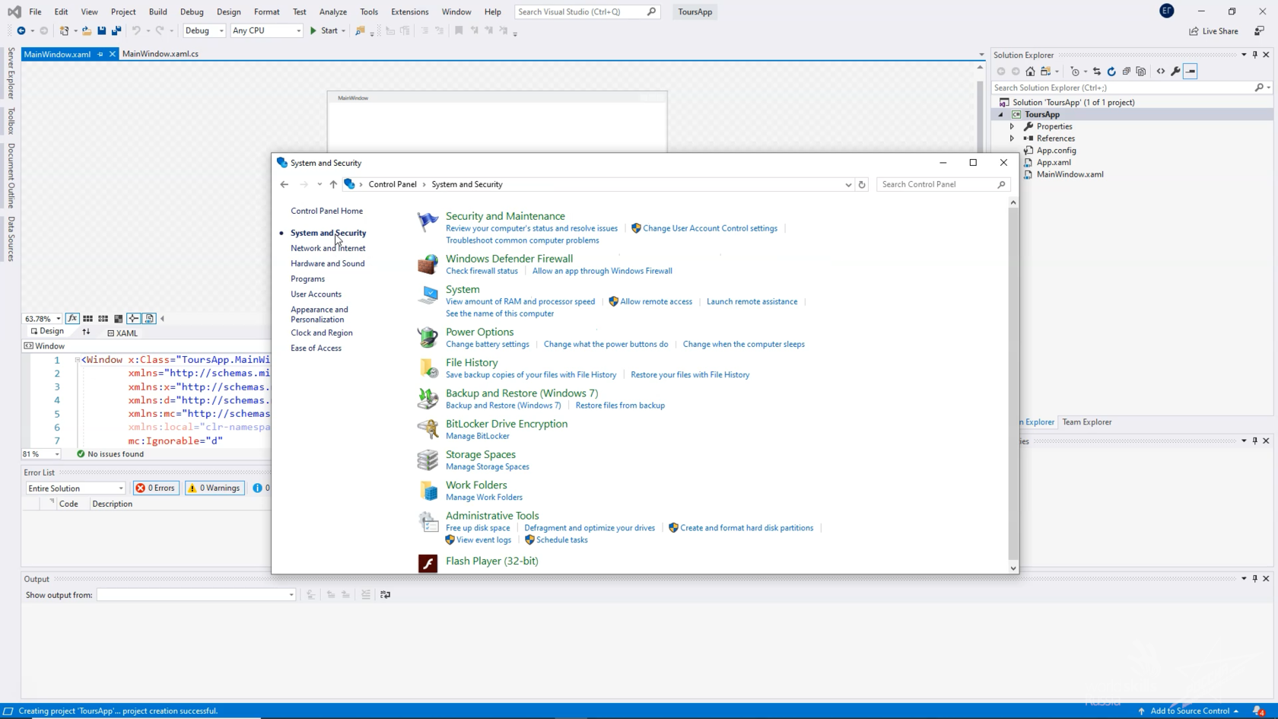Click Add to Source Control in status bar
1278x719 pixels.
[x=1189, y=711]
